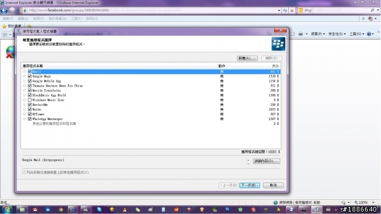Click the 取消 cancel button

[273, 185]
